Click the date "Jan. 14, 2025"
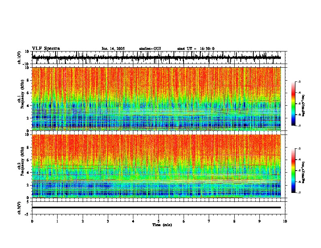The width and height of the screenshot is (321, 248). 113,49
